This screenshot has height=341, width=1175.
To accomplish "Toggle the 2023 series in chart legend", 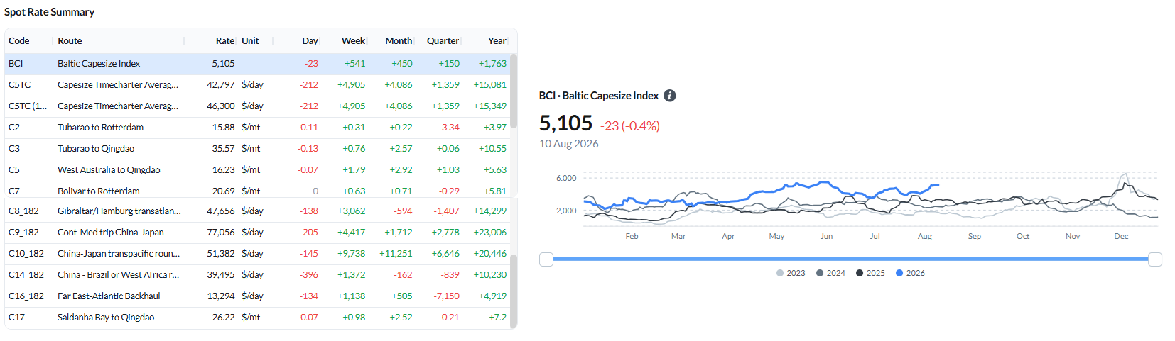I will tap(791, 273).
